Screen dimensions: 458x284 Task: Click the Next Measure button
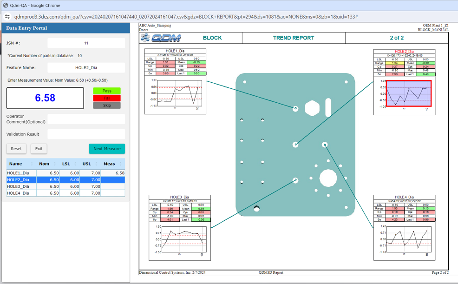[x=107, y=149]
